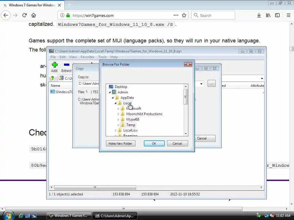The image size is (294, 220).
Task: Expand the Microsoft folder node
Action: tap(118, 109)
